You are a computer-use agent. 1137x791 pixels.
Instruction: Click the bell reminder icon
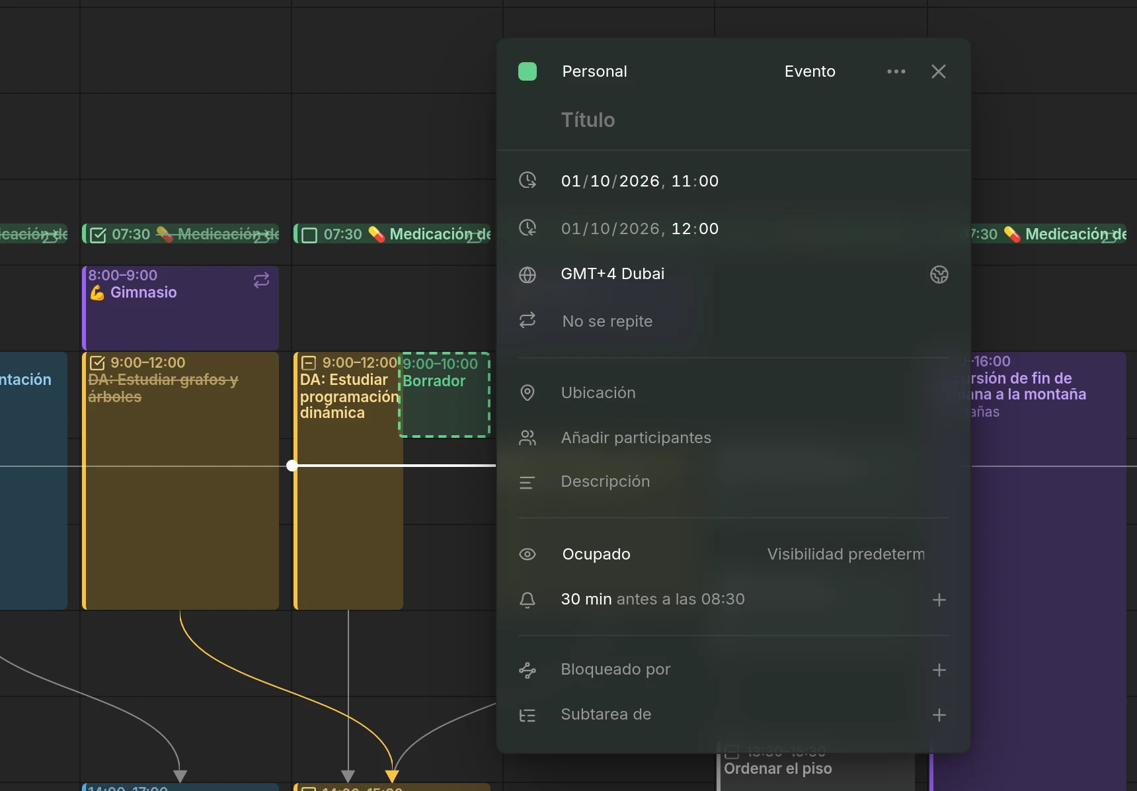pos(528,600)
